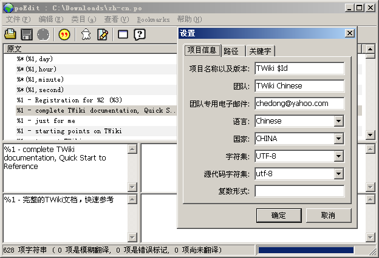This screenshot has height=258, width=379.
Task: Click the empty 复数形式 input field
Action: (x=299, y=191)
